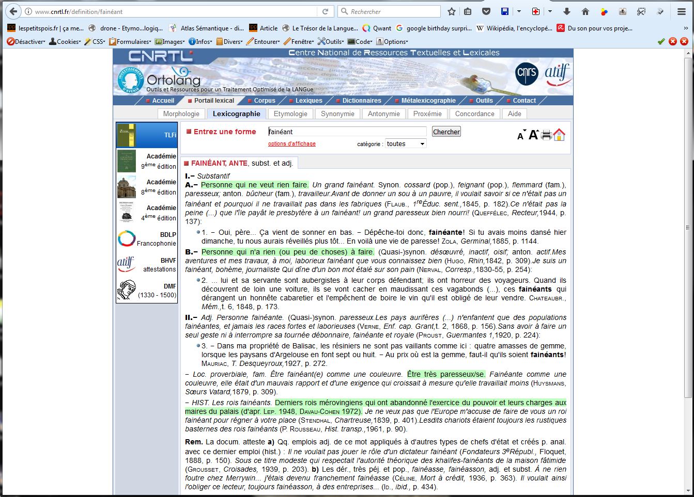
Task: Click the house icon beside the printer
Action: [x=559, y=135]
